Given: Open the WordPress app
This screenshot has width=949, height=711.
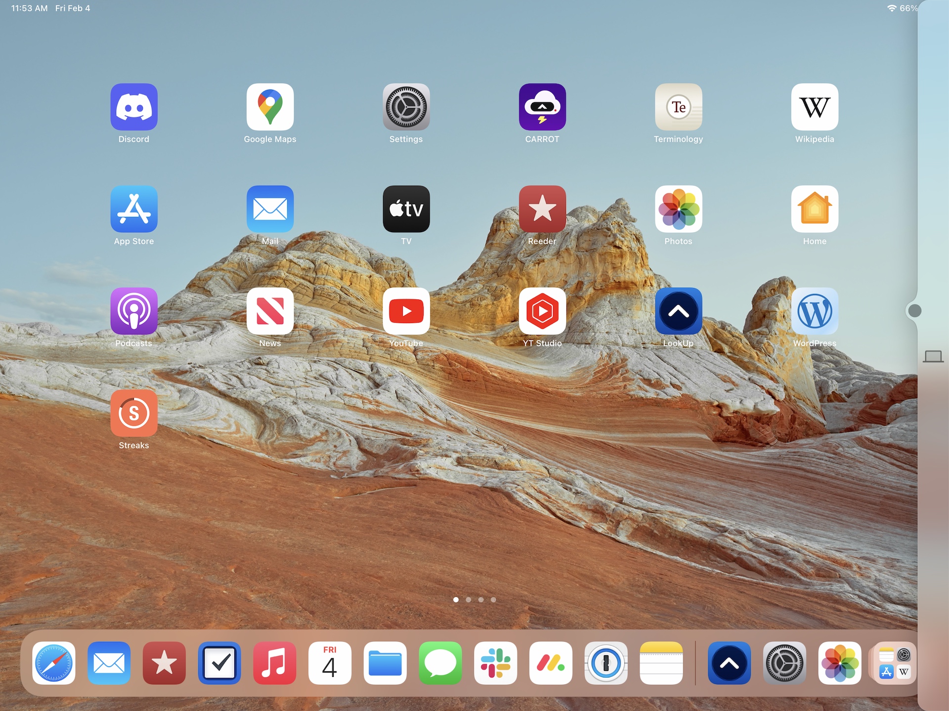Looking at the screenshot, I should (x=815, y=311).
